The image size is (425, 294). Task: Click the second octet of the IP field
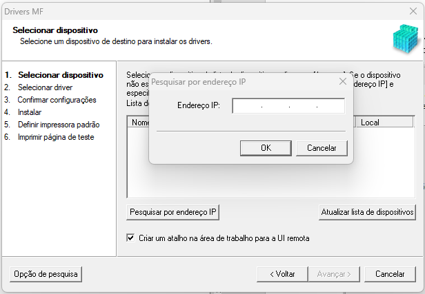[x=275, y=106]
